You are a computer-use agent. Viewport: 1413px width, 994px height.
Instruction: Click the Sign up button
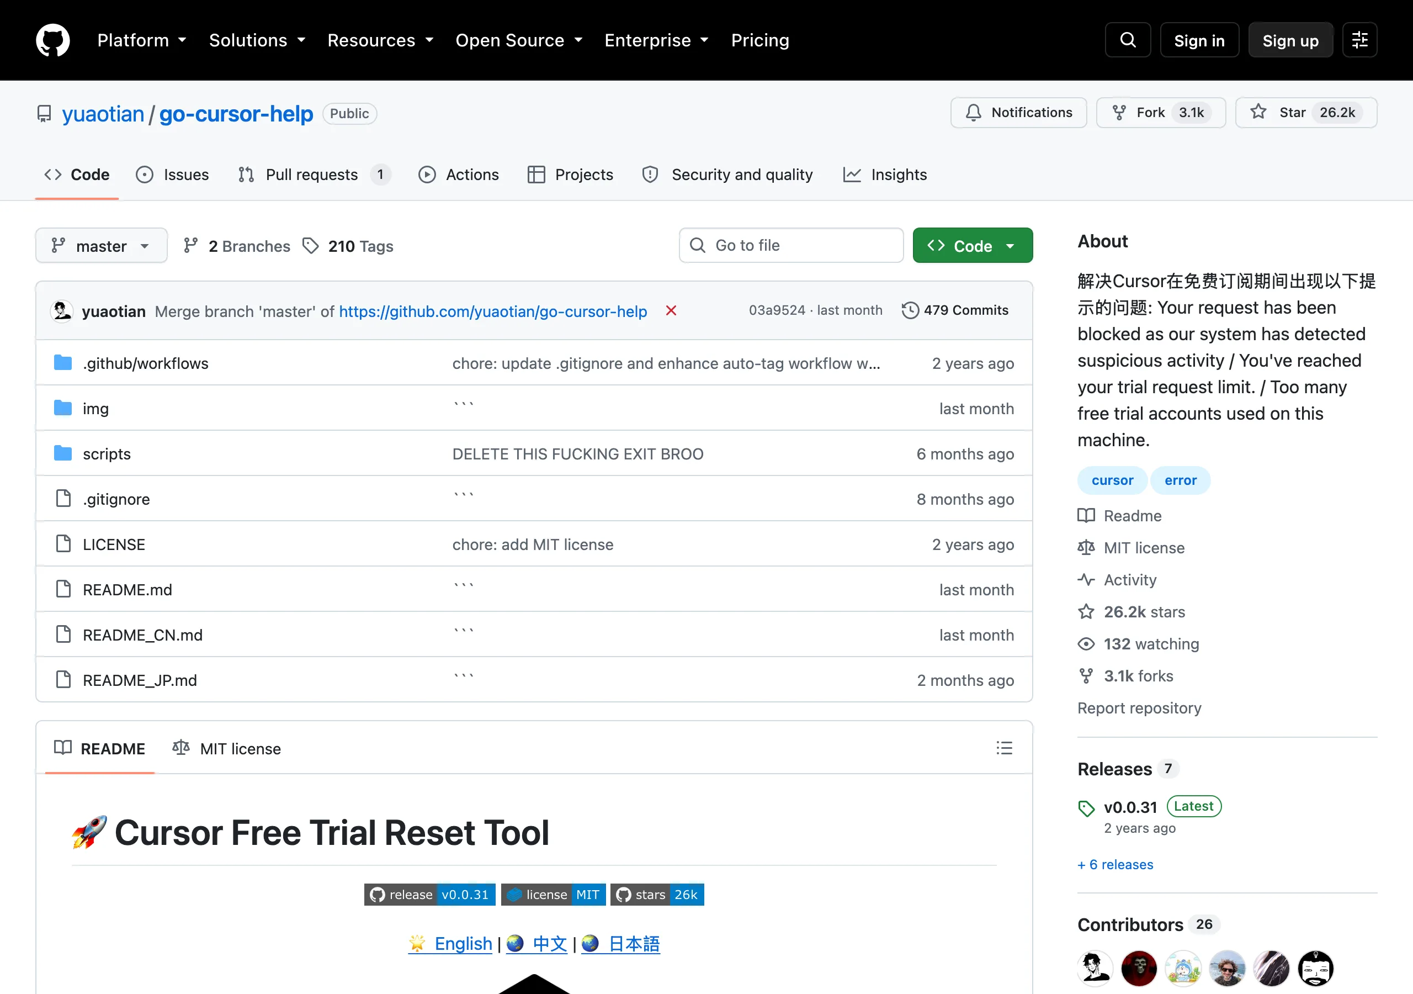point(1290,40)
